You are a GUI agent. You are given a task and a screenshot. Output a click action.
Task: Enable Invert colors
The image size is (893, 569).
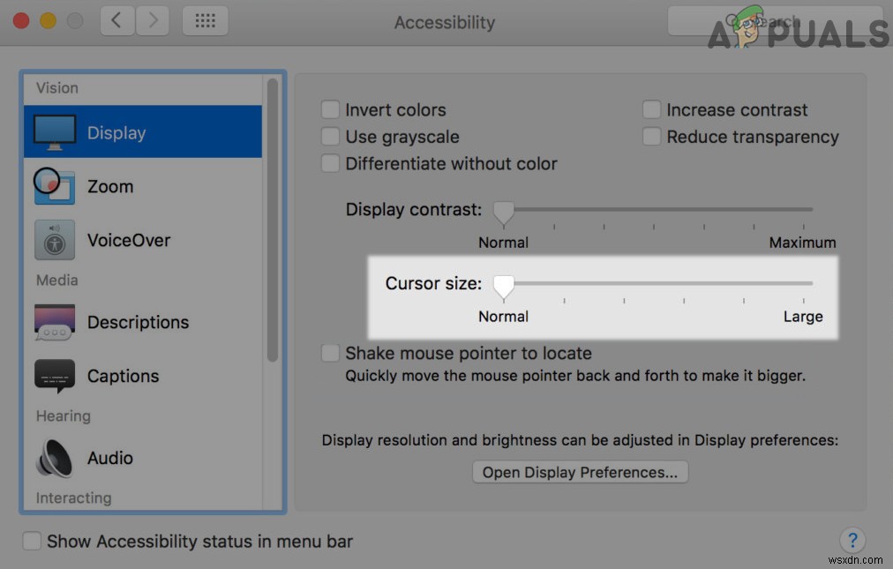click(330, 109)
